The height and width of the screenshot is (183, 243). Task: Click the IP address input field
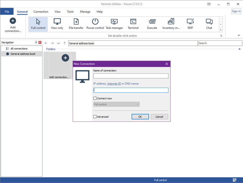(x=131, y=90)
